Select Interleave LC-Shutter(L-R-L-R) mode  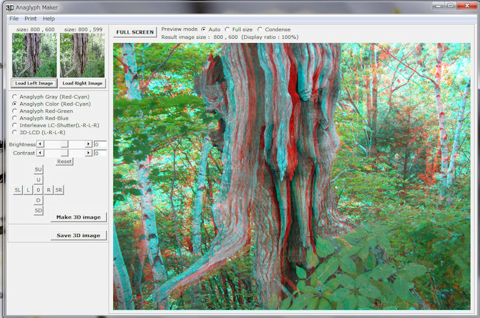coord(56,125)
